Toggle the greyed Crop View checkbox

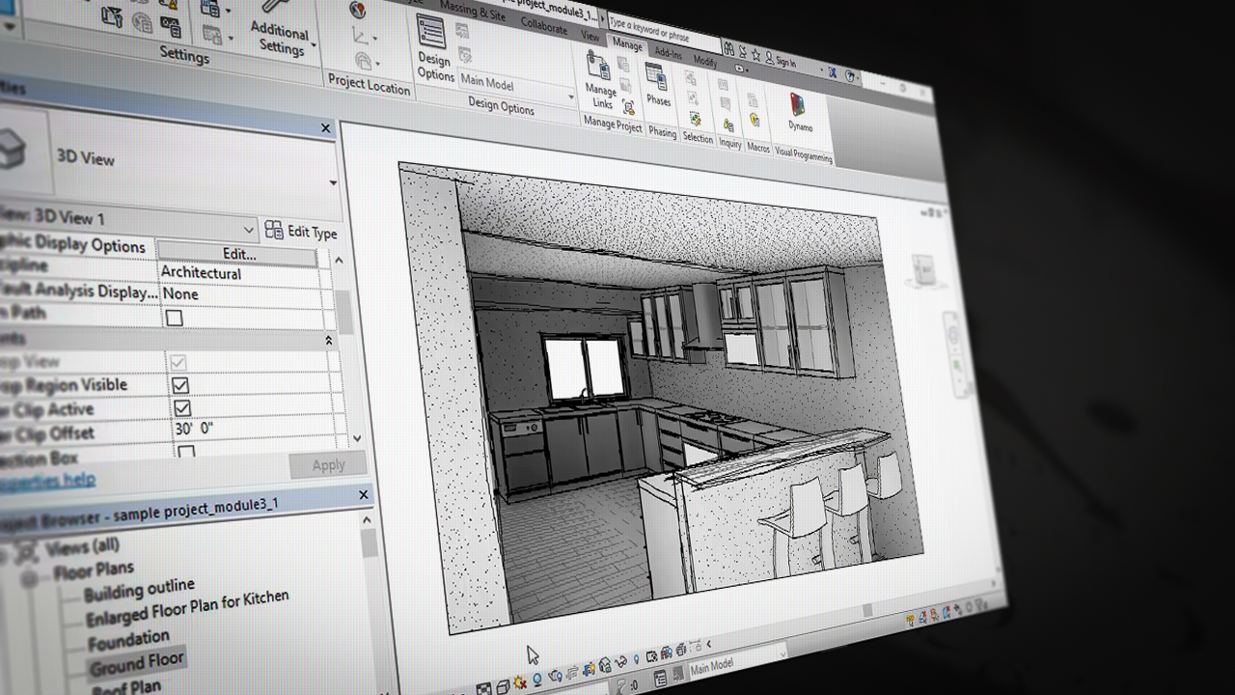[178, 363]
